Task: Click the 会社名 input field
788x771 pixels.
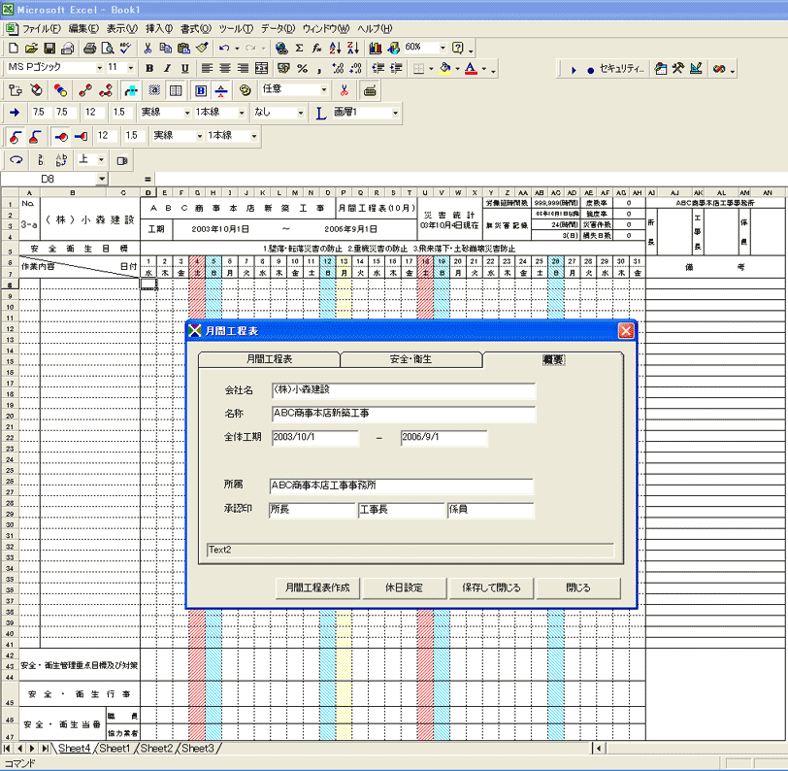Action: click(404, 390)
